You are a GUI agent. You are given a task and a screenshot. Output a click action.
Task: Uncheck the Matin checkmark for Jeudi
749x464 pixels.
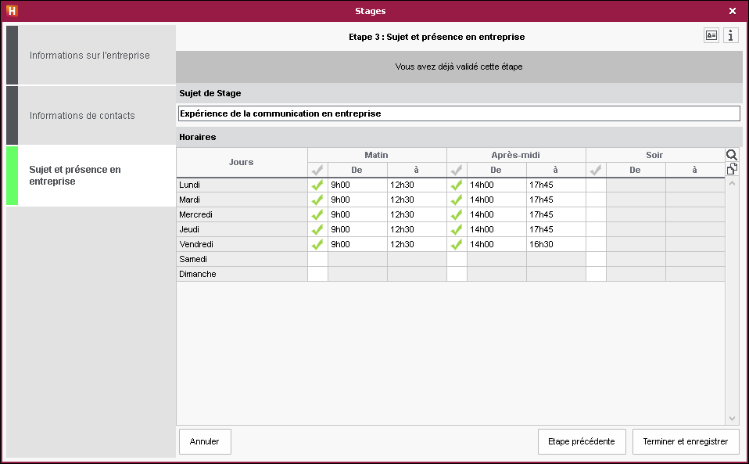(317, 229)
